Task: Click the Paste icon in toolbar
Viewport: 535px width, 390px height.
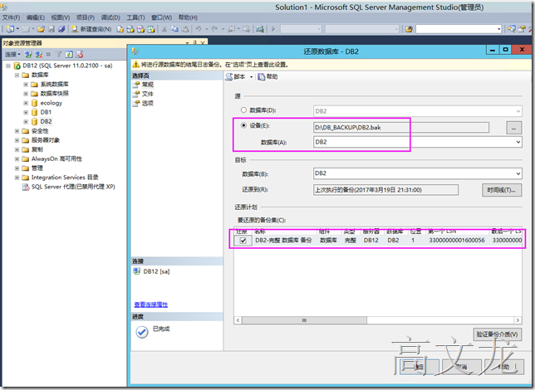Action: (185, 29)
